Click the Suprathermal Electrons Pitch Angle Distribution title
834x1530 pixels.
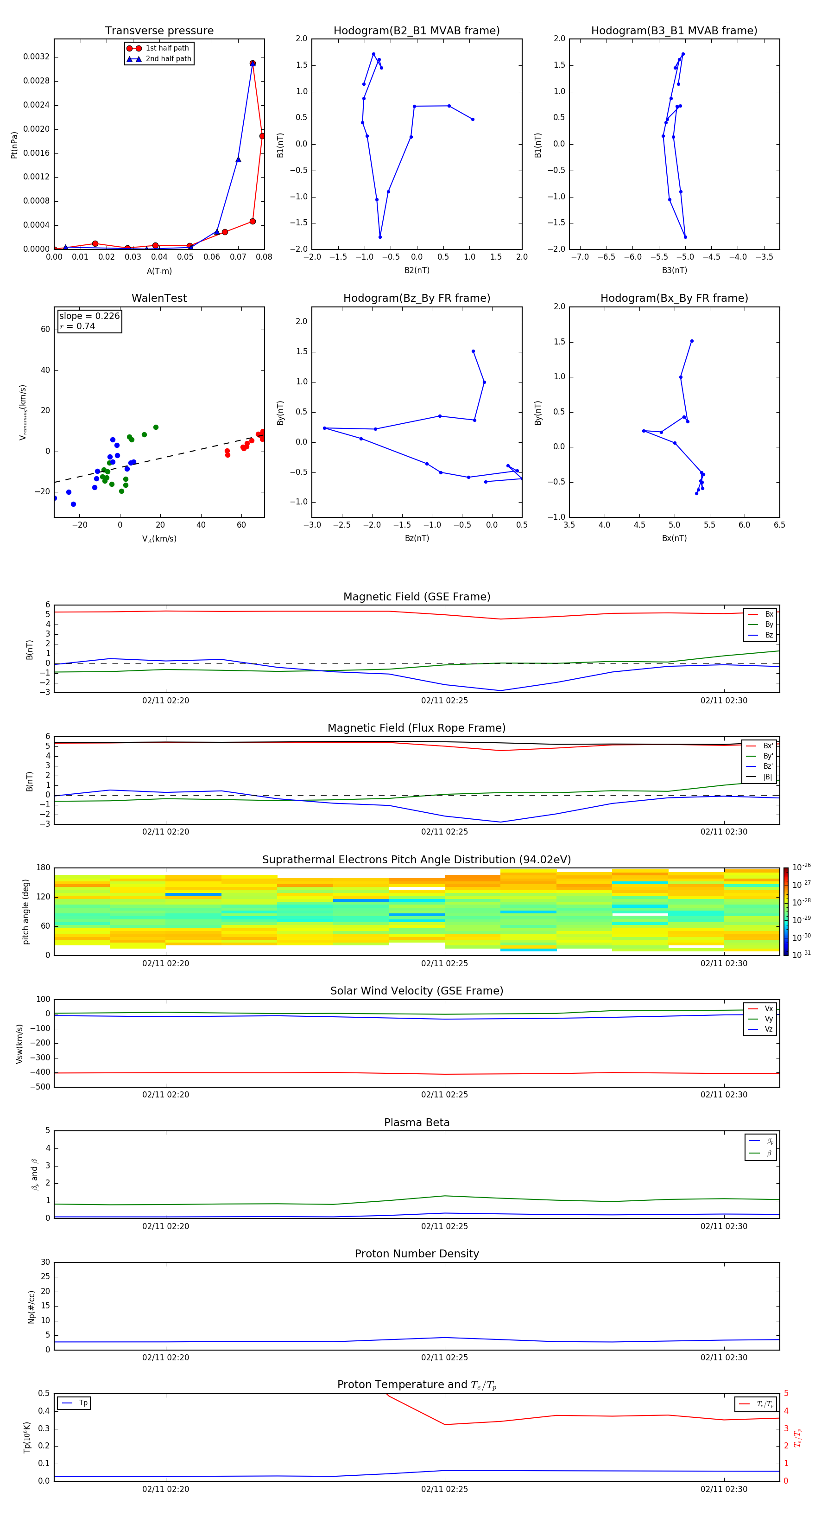tap(417, 860)
